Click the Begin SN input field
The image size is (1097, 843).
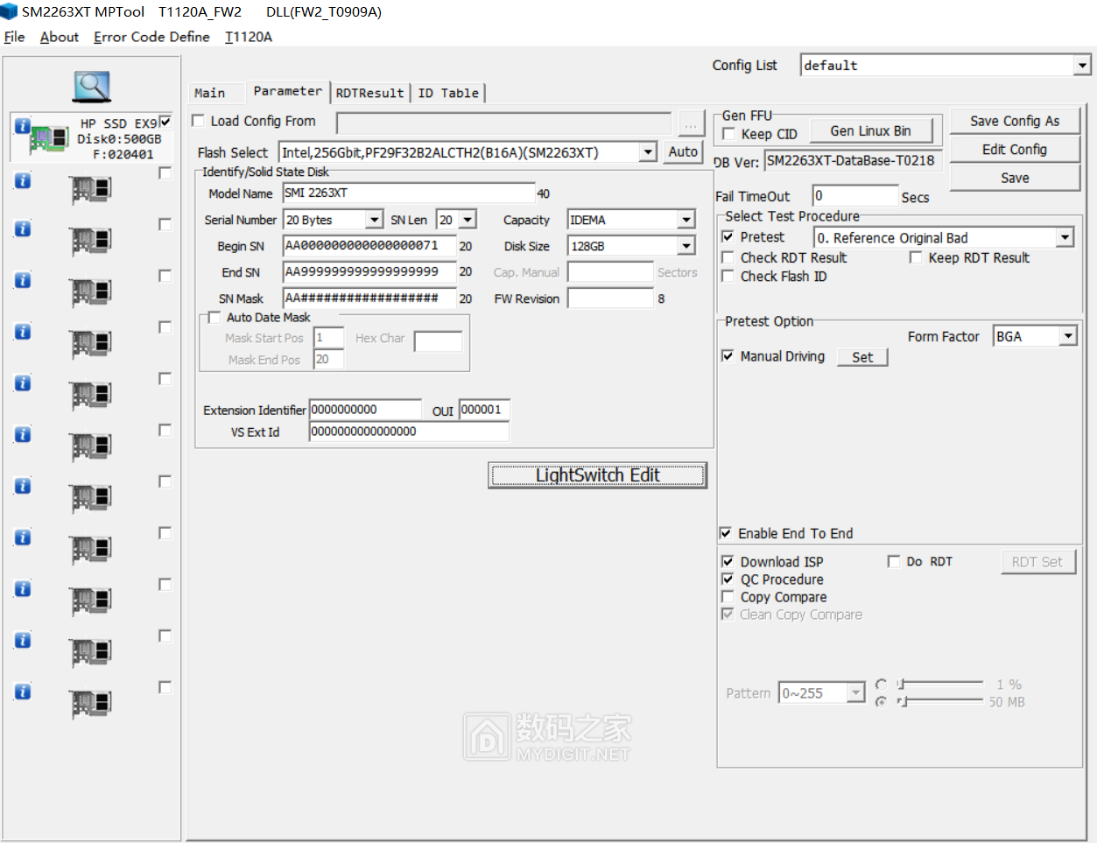coord(369,246)
